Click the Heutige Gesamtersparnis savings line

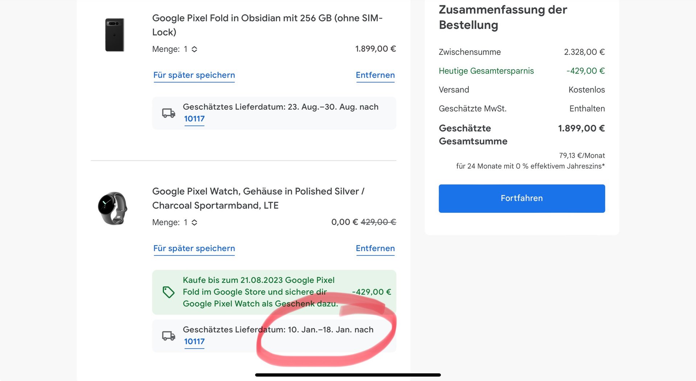tap(486, 71)
